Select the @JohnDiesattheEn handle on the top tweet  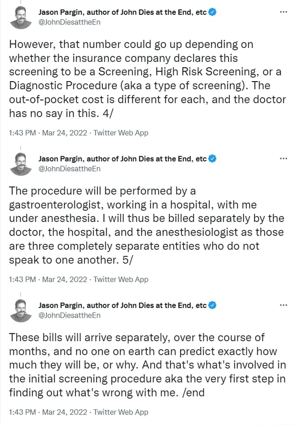tap(69, 22)
